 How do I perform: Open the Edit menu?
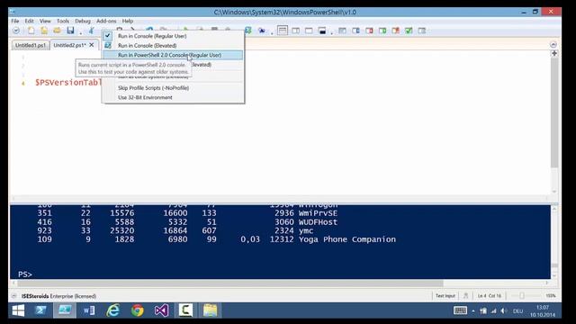[x=30, y=22]
